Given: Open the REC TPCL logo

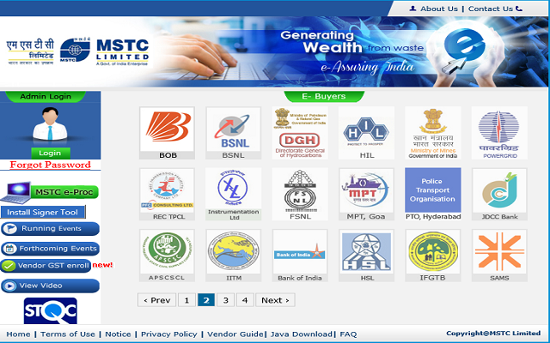Looking at the screenshot, I should 167,195.
